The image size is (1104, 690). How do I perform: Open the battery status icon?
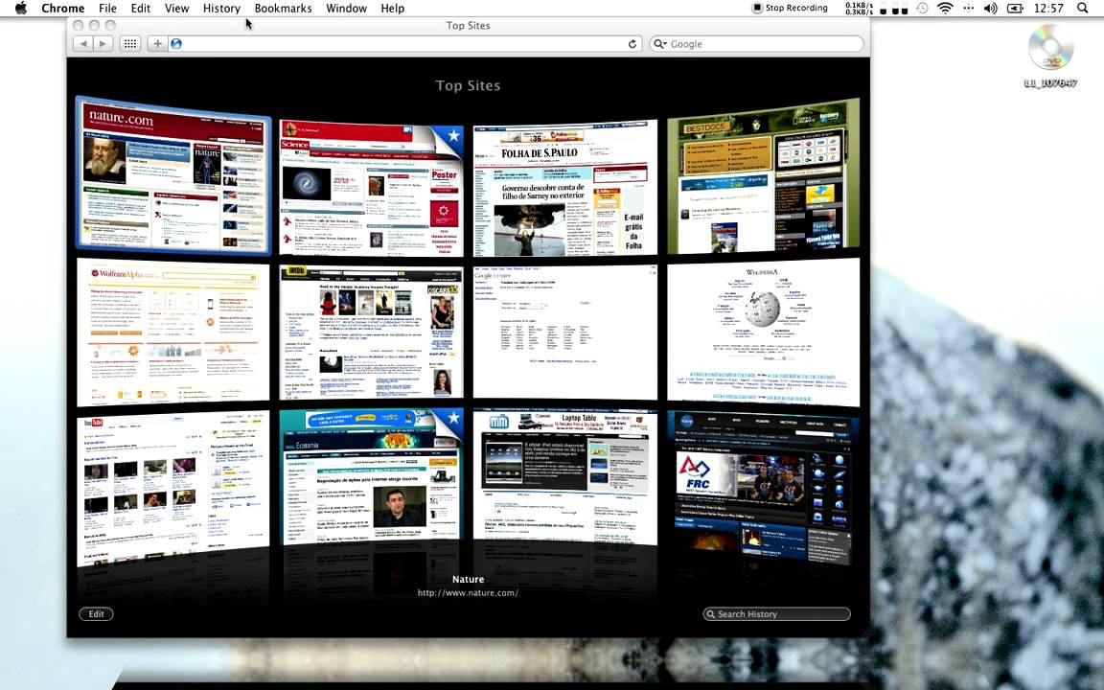pos(1015,9)
